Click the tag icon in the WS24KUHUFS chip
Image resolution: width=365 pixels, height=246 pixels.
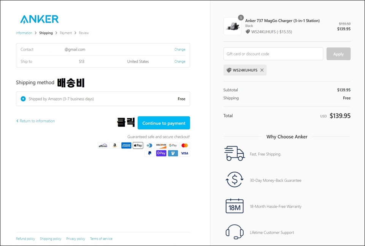click(x=229, y=70)
